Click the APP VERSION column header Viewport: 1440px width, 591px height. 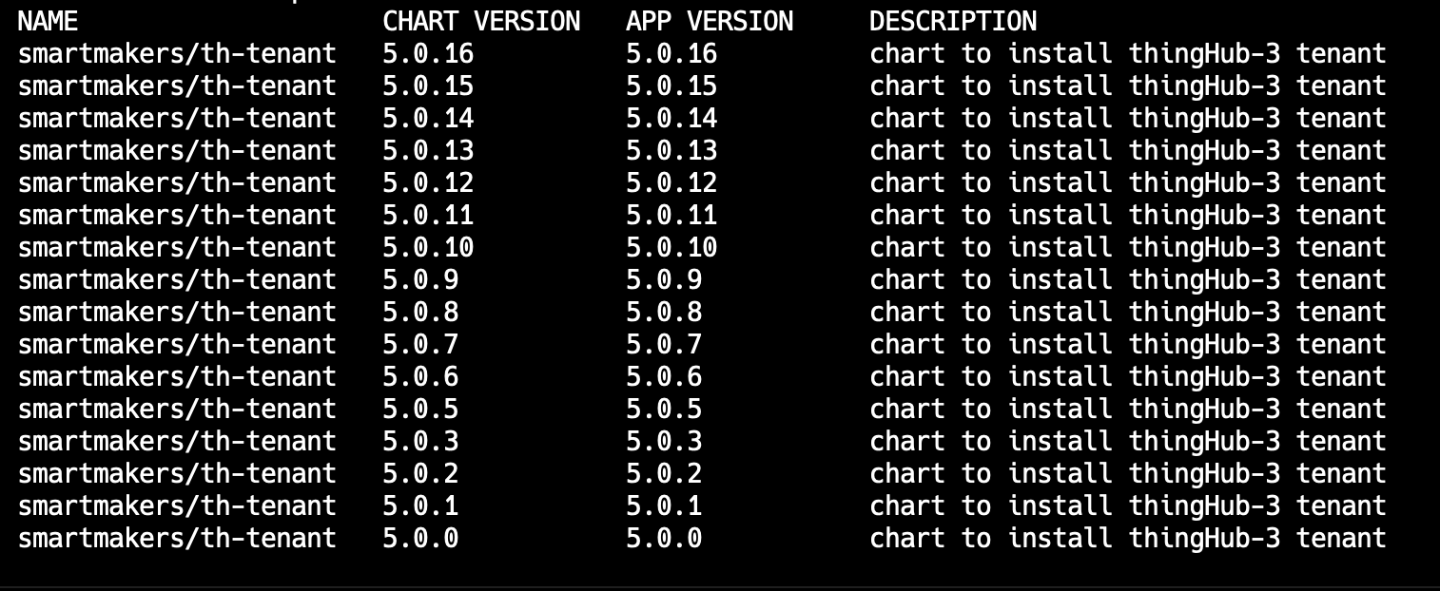(709, 21)
